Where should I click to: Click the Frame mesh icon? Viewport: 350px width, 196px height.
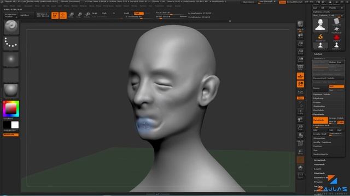coord(300,112)
